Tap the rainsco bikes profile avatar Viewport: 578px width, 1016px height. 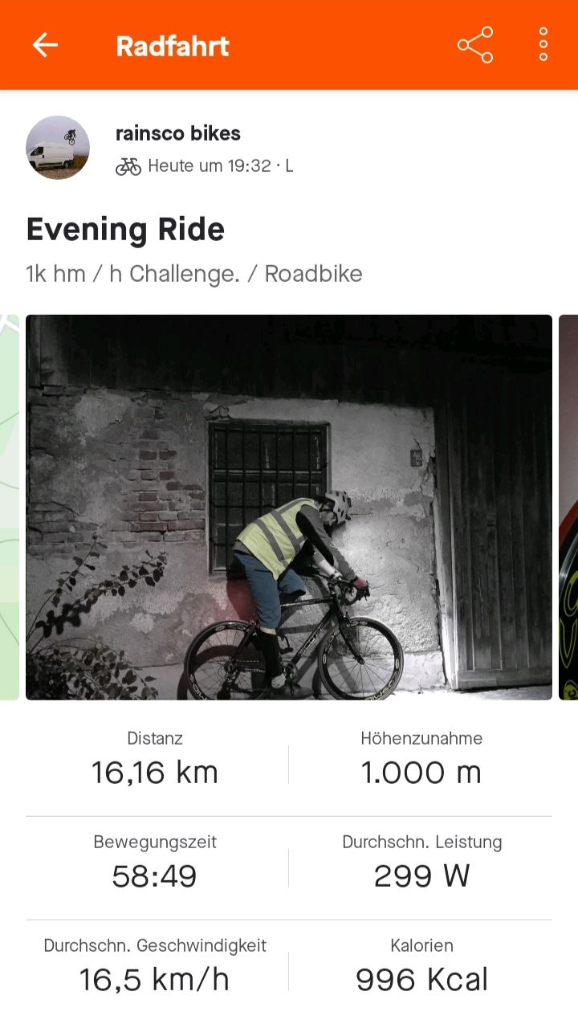point(58,147)
